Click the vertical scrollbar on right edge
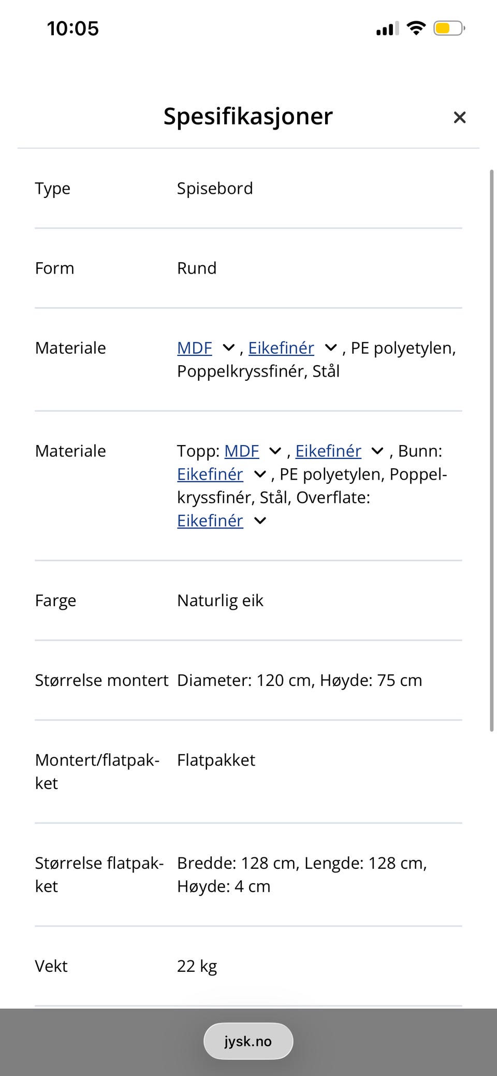This screenshot has width=497, height=1076. pyautogui.click(x=492, y=450)
